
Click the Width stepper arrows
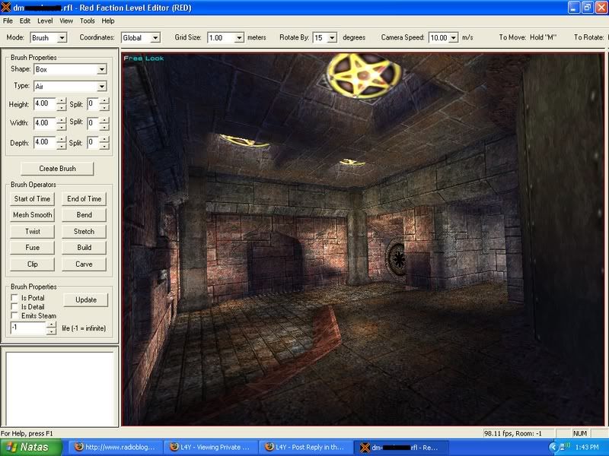[62, 123]
